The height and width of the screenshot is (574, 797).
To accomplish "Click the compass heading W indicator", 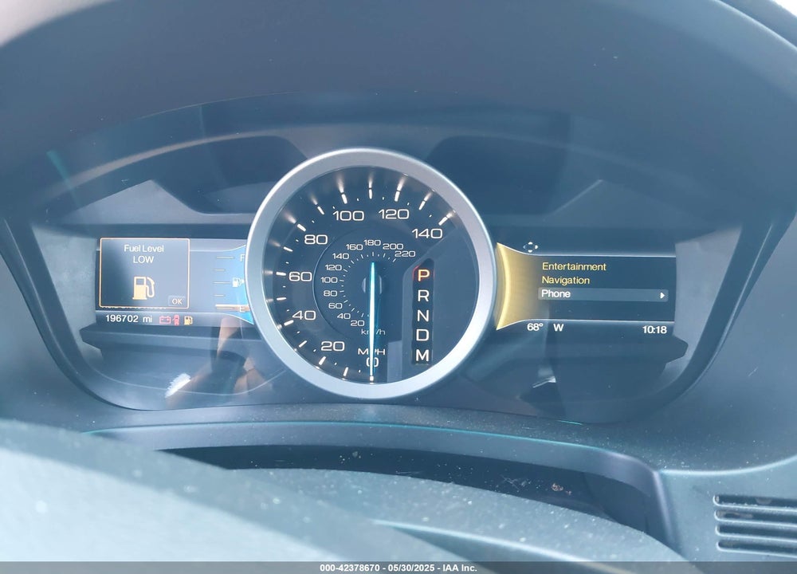I will pos(558,328).
